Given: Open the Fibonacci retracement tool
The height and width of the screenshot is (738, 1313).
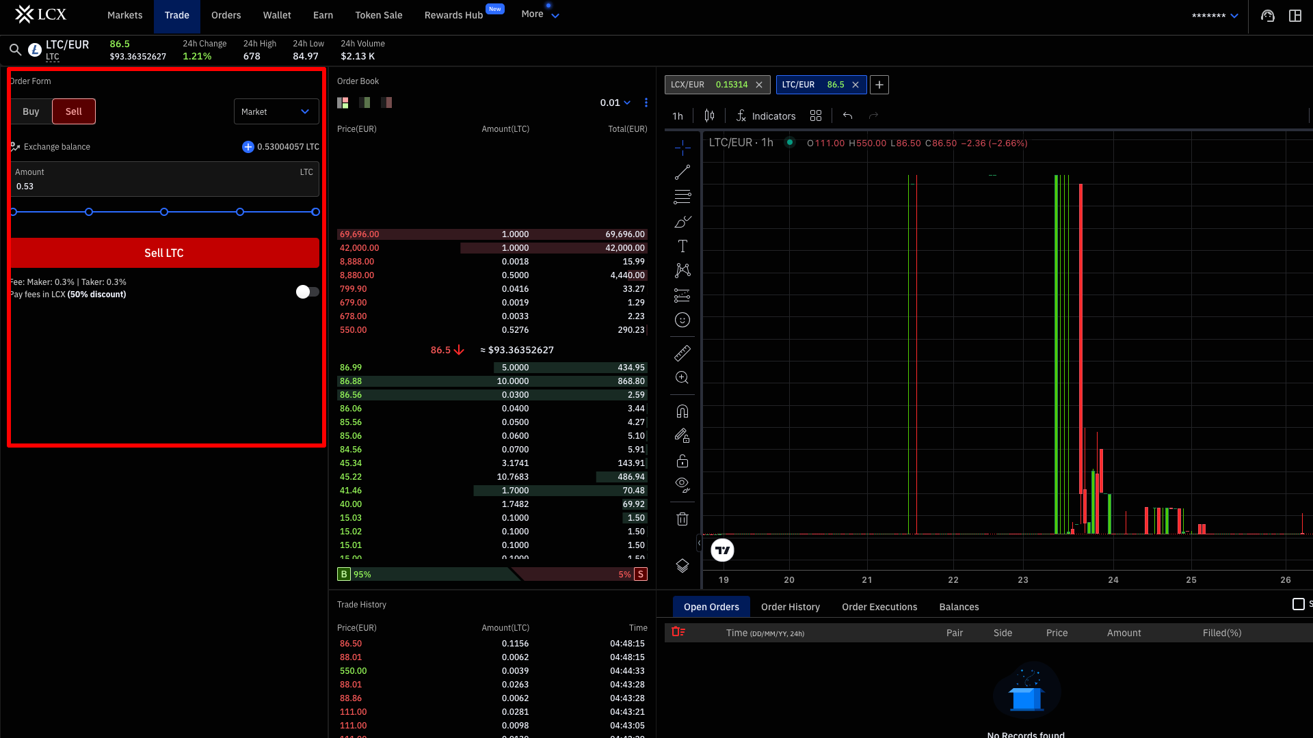Looking at the screenshot, I should pos(682,197).
